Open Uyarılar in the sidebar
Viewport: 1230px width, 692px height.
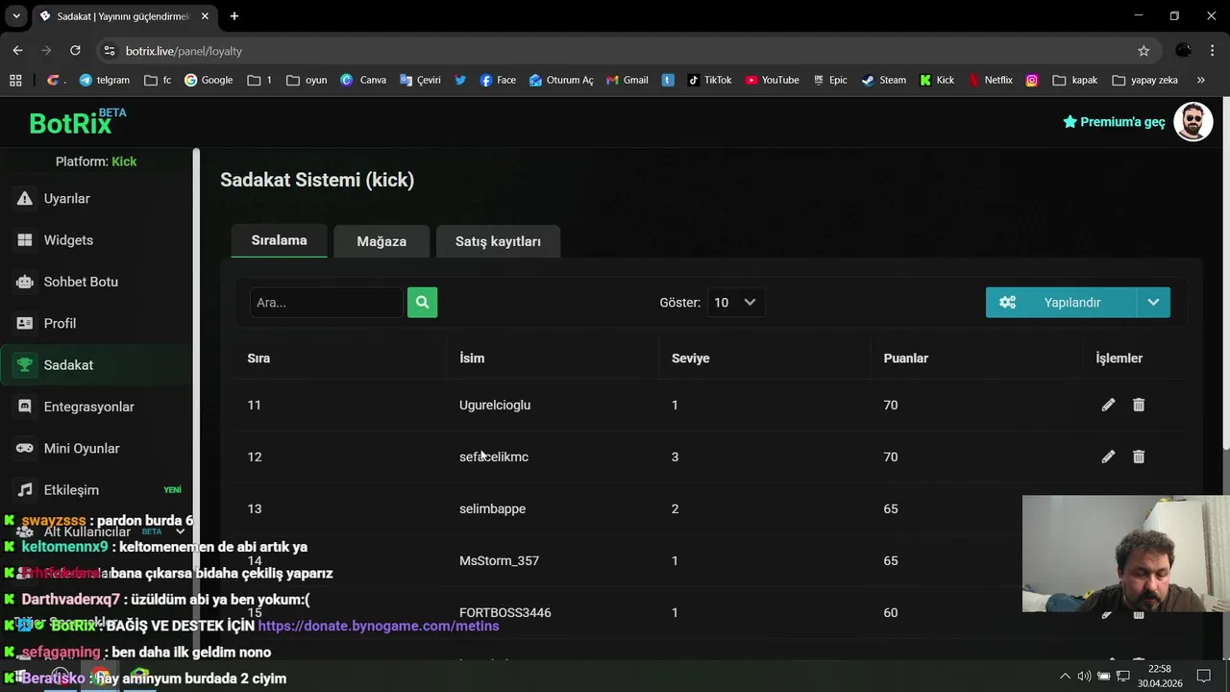pos(66,199)
